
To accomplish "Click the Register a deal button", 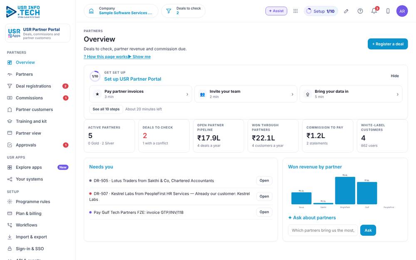I will 388,44.
